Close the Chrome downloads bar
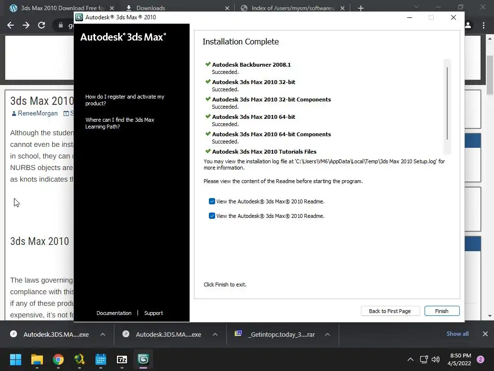Viewport: 494px width, 371px height. click(485, 334)
